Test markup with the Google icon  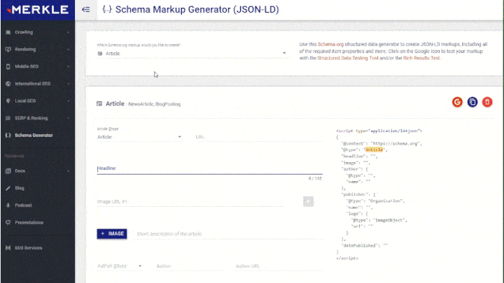pyautogui.click(x=457, y=102)
